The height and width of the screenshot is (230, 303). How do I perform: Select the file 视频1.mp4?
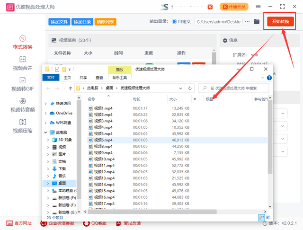pos(103,108)
